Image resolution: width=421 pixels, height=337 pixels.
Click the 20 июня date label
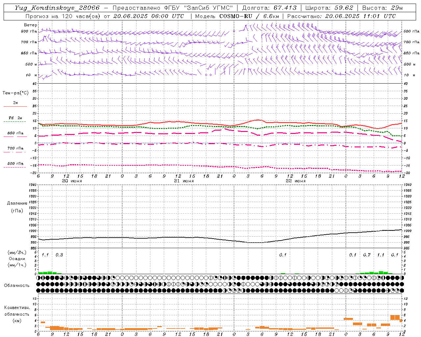tap(72, 181)
